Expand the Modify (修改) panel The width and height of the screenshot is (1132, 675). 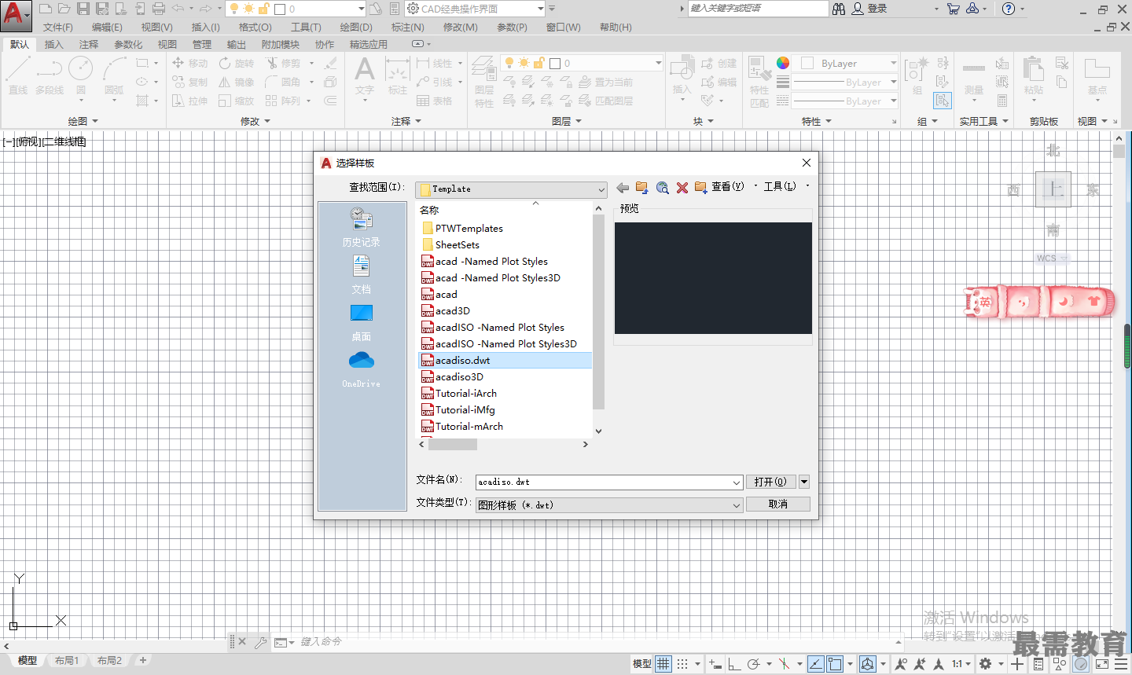pyautogui.click(x=255, y=121)
